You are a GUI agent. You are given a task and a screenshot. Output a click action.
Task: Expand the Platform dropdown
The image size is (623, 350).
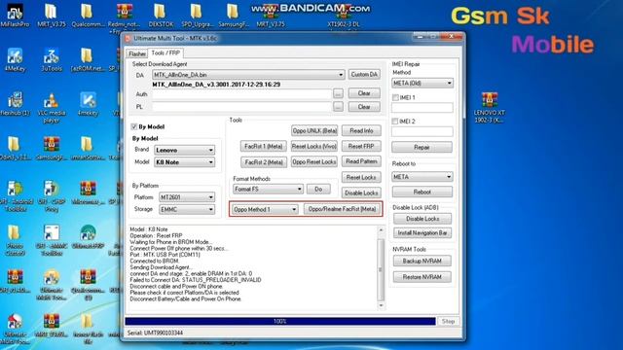[x=187, y=196]
